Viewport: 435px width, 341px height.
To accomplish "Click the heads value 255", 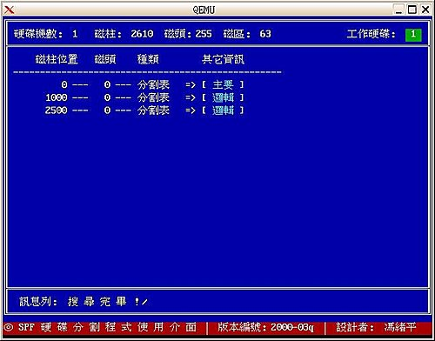I will pyautogui.click(x=204, y=34).
